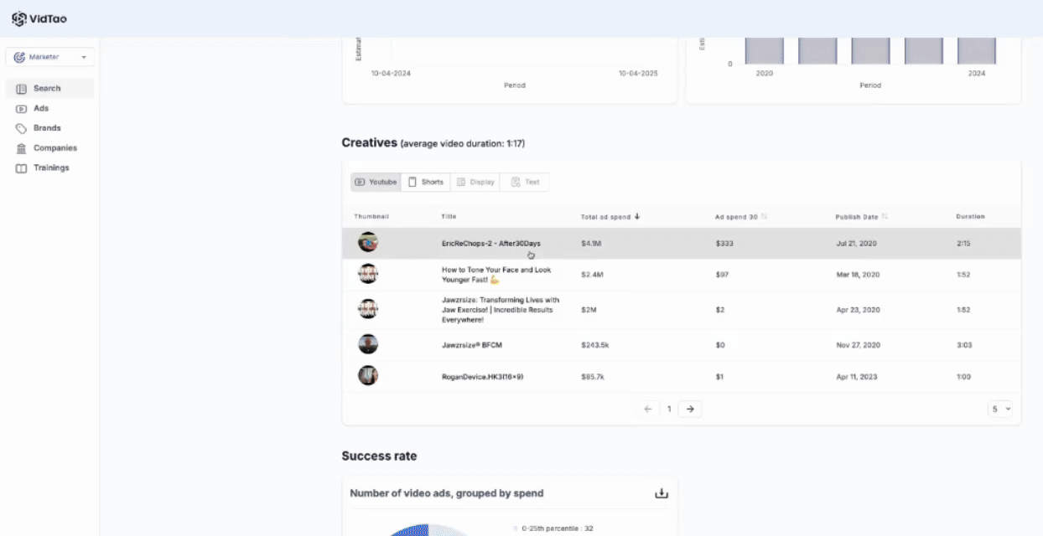Image resolution: width=1043 pixels, height=536 pixels.
Task: Switch to the Shorts creatives tab
Action: (426, 182)
